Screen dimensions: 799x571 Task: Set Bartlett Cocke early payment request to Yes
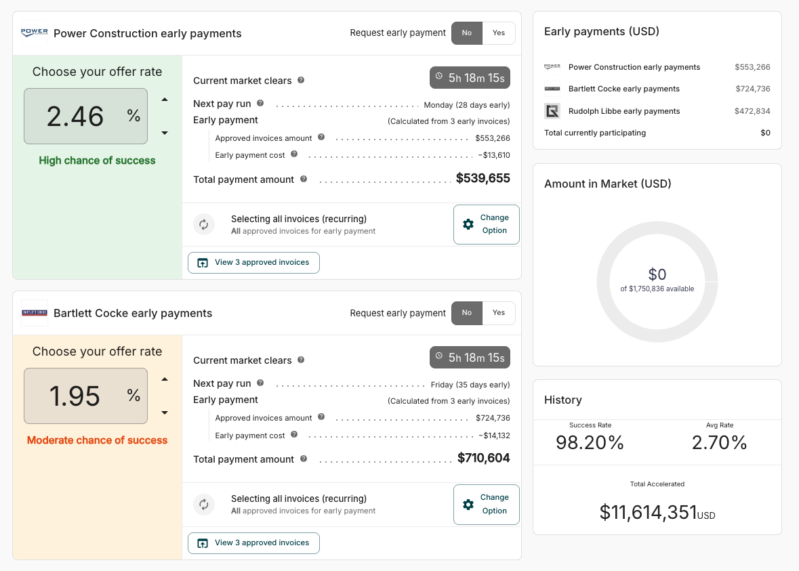pos(499,313)
